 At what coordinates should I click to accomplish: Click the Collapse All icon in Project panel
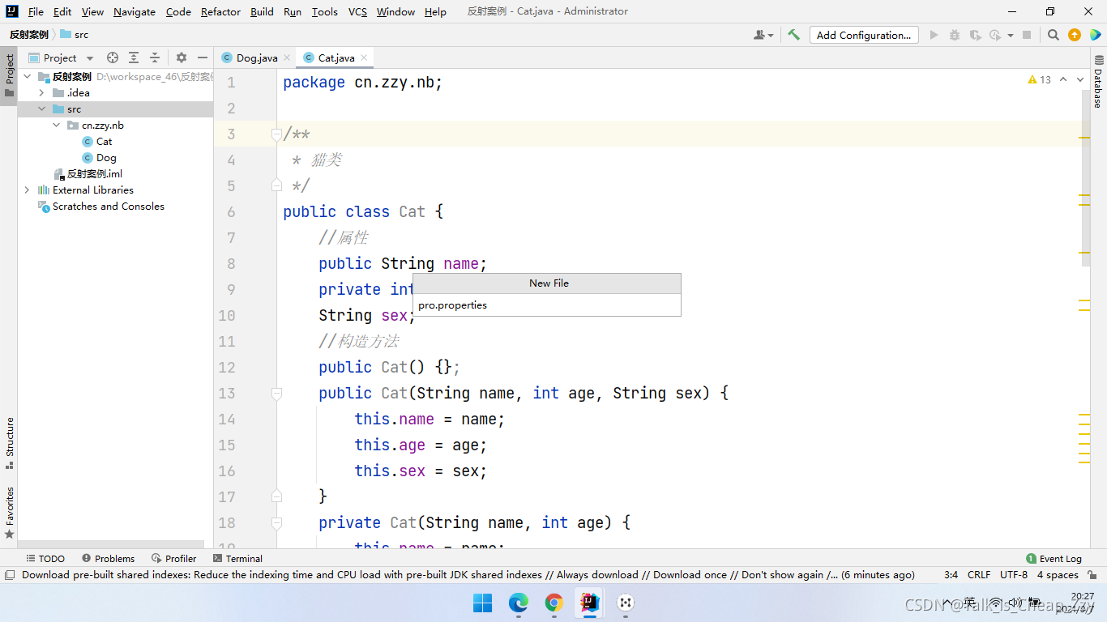[x=155, y=58]
